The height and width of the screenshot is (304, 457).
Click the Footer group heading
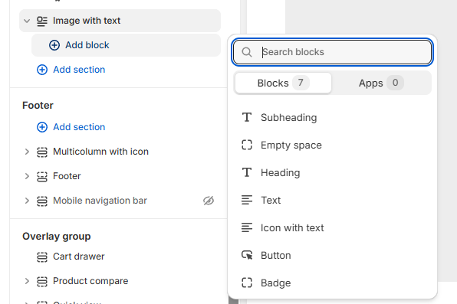click(38, 106)
